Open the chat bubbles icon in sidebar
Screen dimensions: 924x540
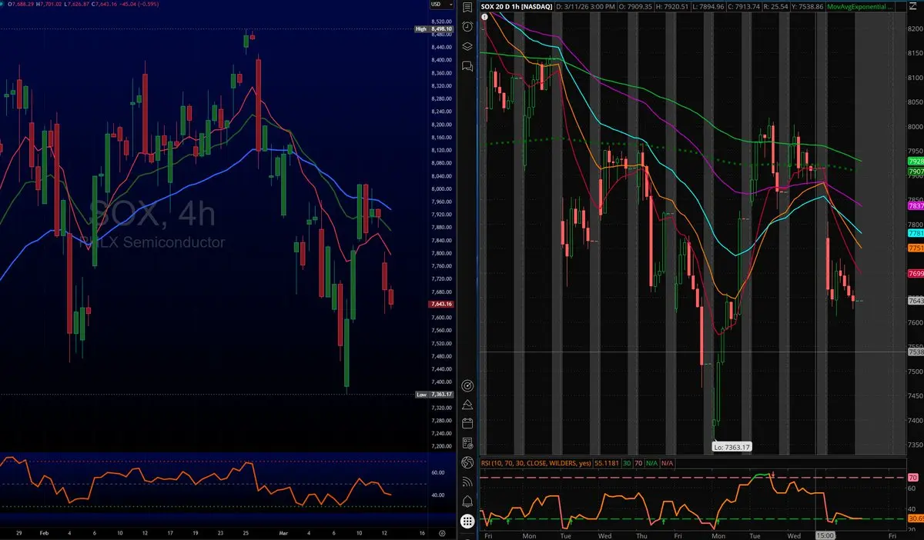click(467, 66)
